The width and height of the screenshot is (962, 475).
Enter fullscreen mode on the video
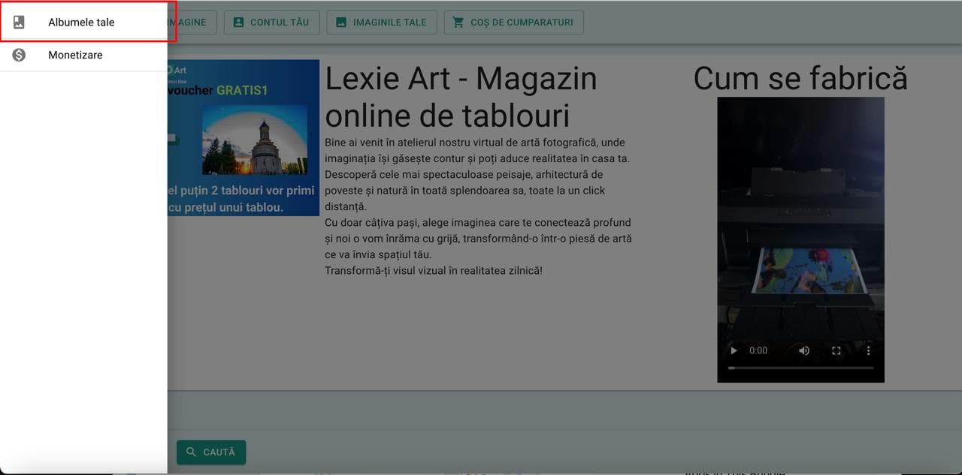pyautogui.click(x=836, y=350)
